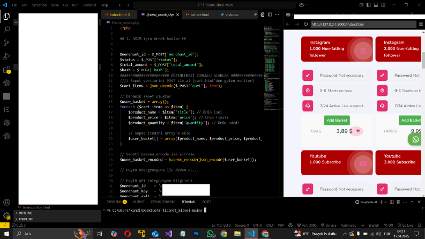
Task: Expand the TIMELINE section
Action: click(x=26, y=219)
